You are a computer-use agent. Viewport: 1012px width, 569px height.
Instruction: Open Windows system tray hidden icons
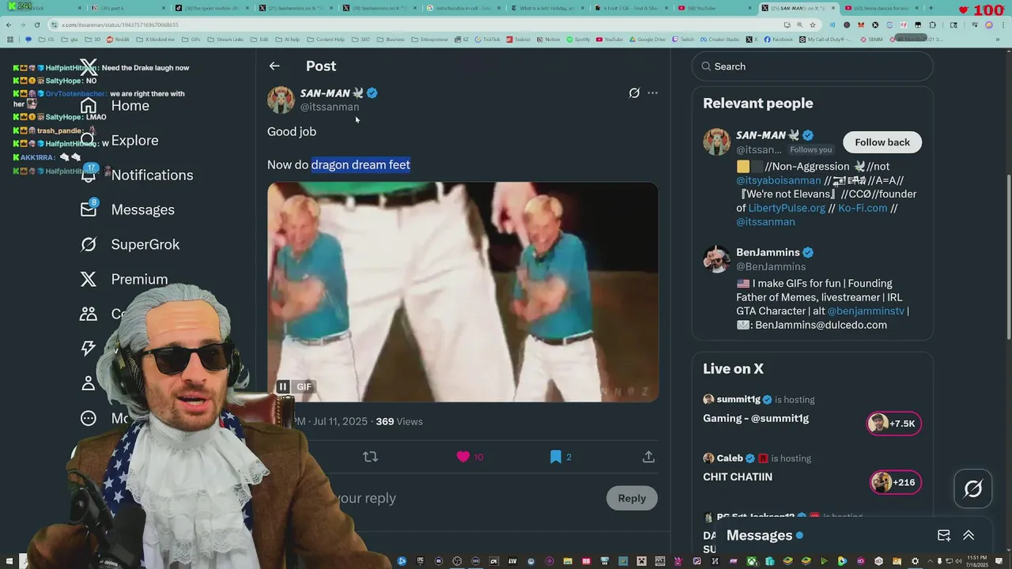click(930, 561)
